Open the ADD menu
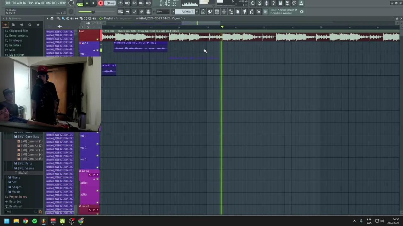This screenshot has height=226, width=403. [20, 3]
